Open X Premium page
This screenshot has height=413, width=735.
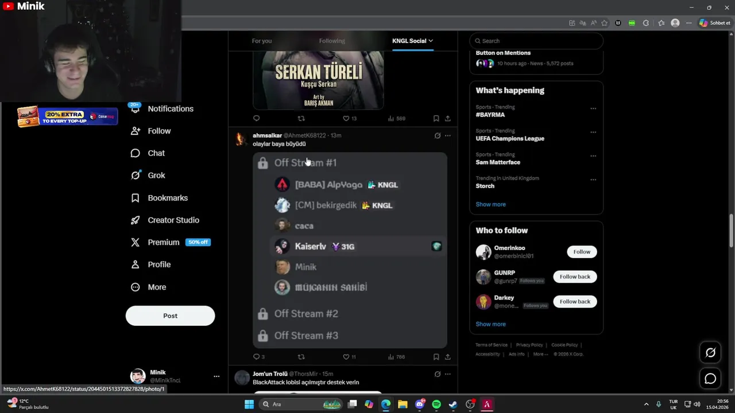[171, 243]
